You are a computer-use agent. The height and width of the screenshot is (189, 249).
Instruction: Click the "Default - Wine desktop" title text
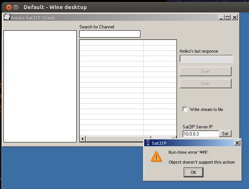55,7
